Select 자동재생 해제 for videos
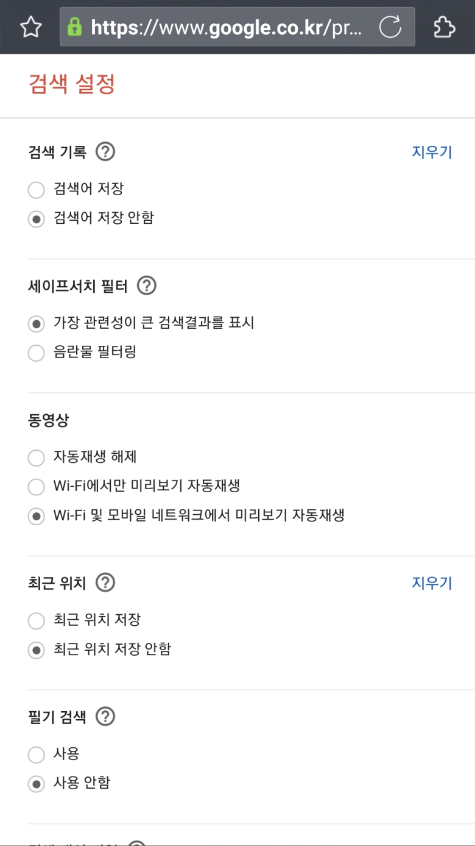 pos(37,457)
